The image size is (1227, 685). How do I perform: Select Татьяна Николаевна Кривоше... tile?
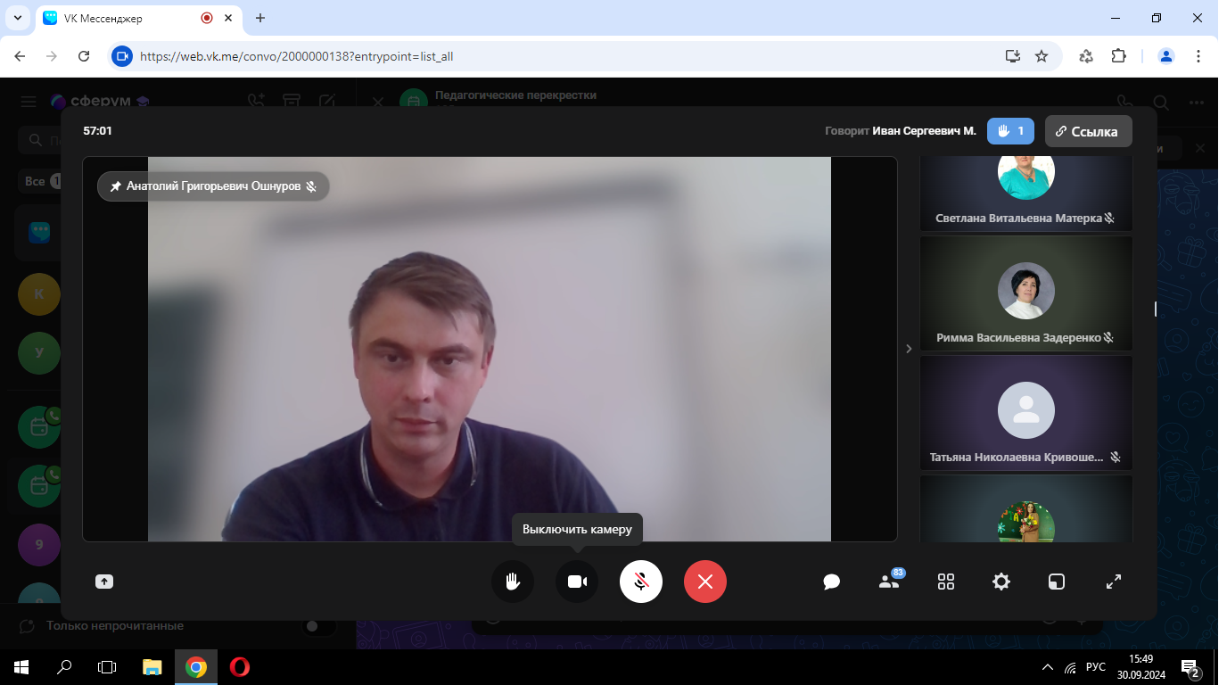coord(1026,413)
